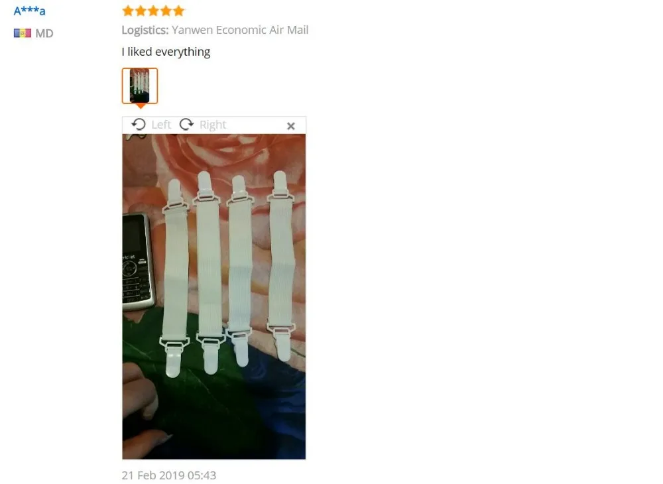This screenshot has height=484, width=663.
Task: Click the fourth orange rating star
Action: click(x=166, y=11)
